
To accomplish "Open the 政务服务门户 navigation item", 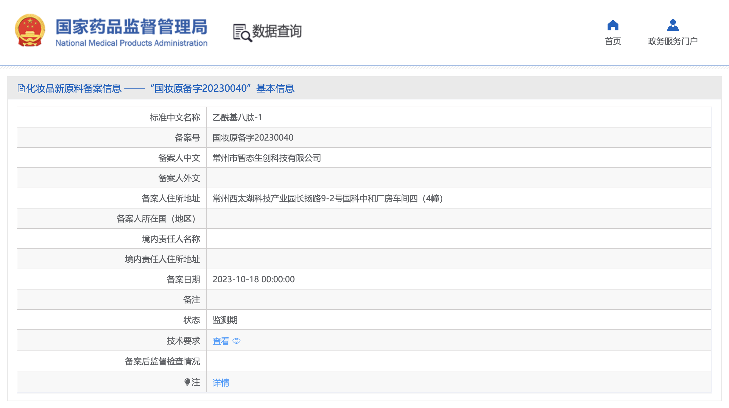I will coord(673,41).
